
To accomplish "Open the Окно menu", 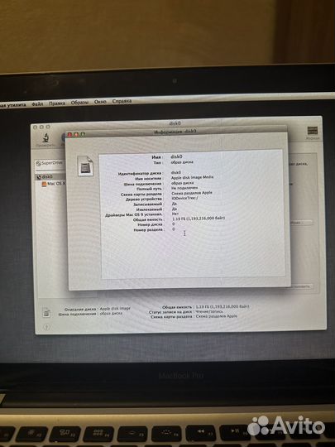I will (x=100, y=102).
